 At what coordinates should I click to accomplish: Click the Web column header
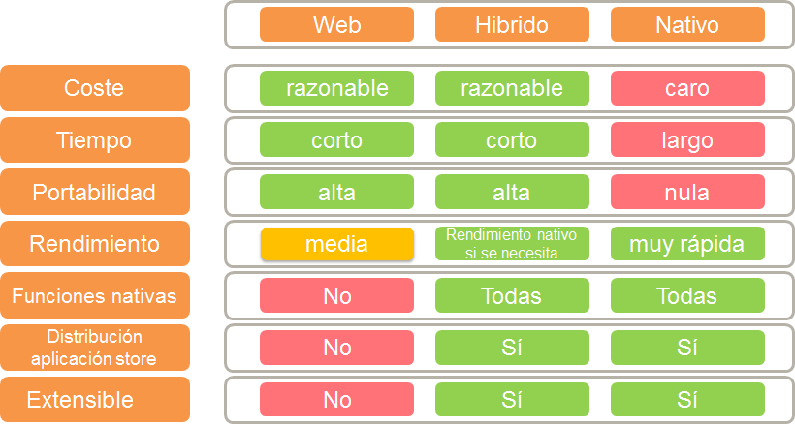[336, 25]
